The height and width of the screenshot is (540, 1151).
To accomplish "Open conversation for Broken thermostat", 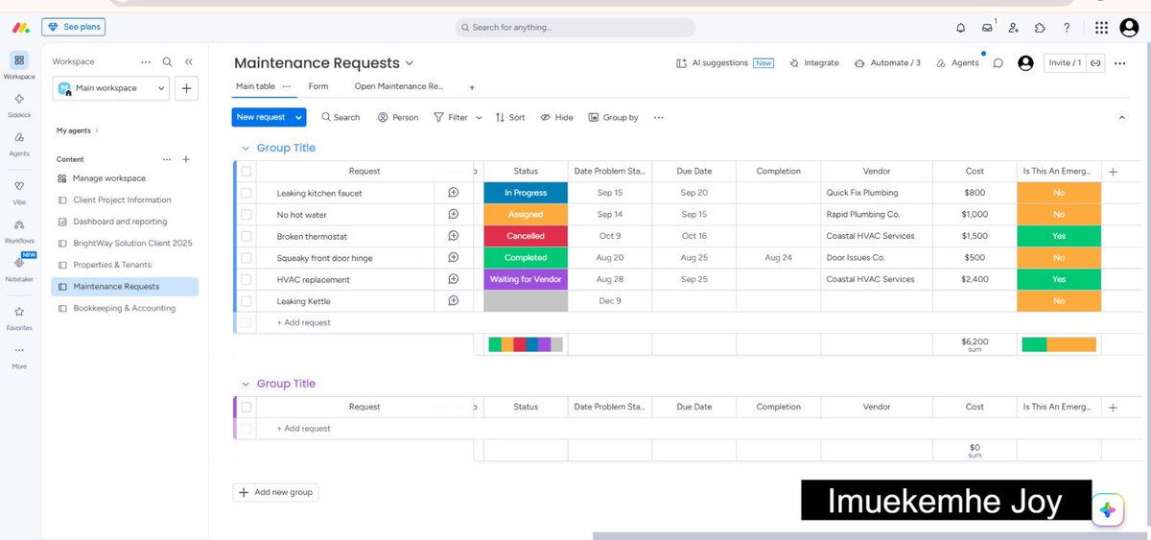I will 453,236.
